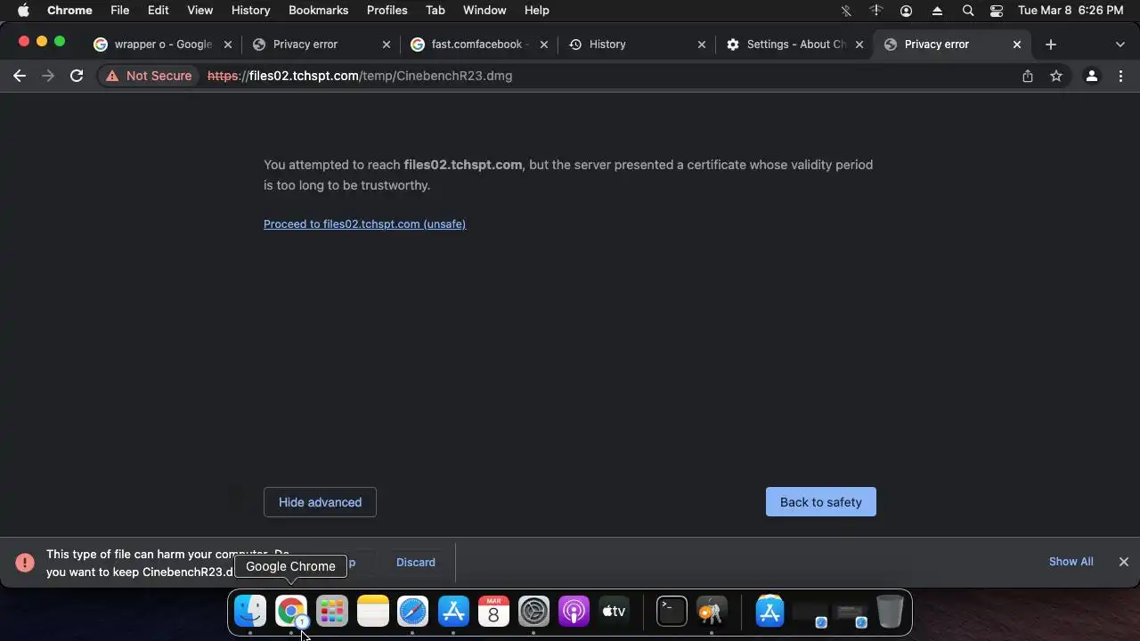Open Keychain Access from the Dock

click(x=712, y=612)
